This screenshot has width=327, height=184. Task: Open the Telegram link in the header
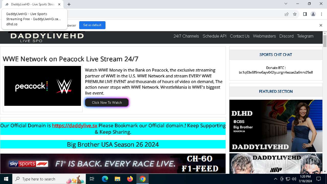point(305,36)
